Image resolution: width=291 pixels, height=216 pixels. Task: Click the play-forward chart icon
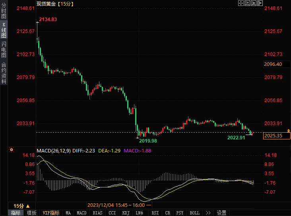pos(254,3)
